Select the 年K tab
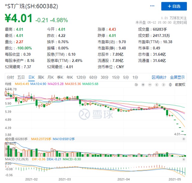 tap(70, 77)
